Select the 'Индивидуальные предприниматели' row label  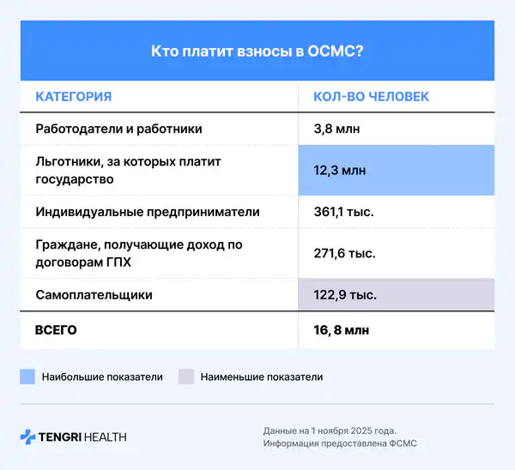pyautogui.click(x=148, y=211)
